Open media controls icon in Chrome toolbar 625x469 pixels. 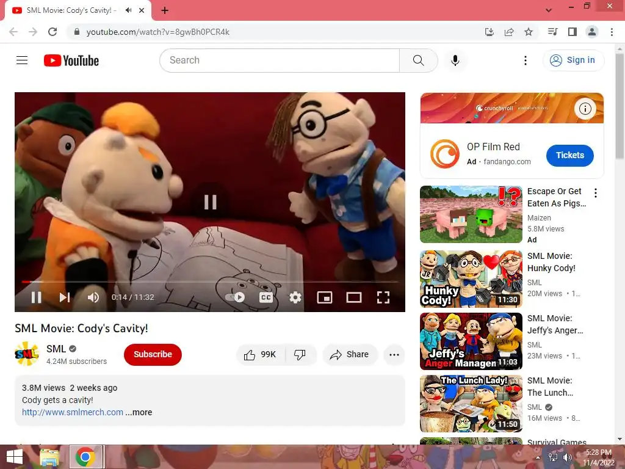coord(552,32)
